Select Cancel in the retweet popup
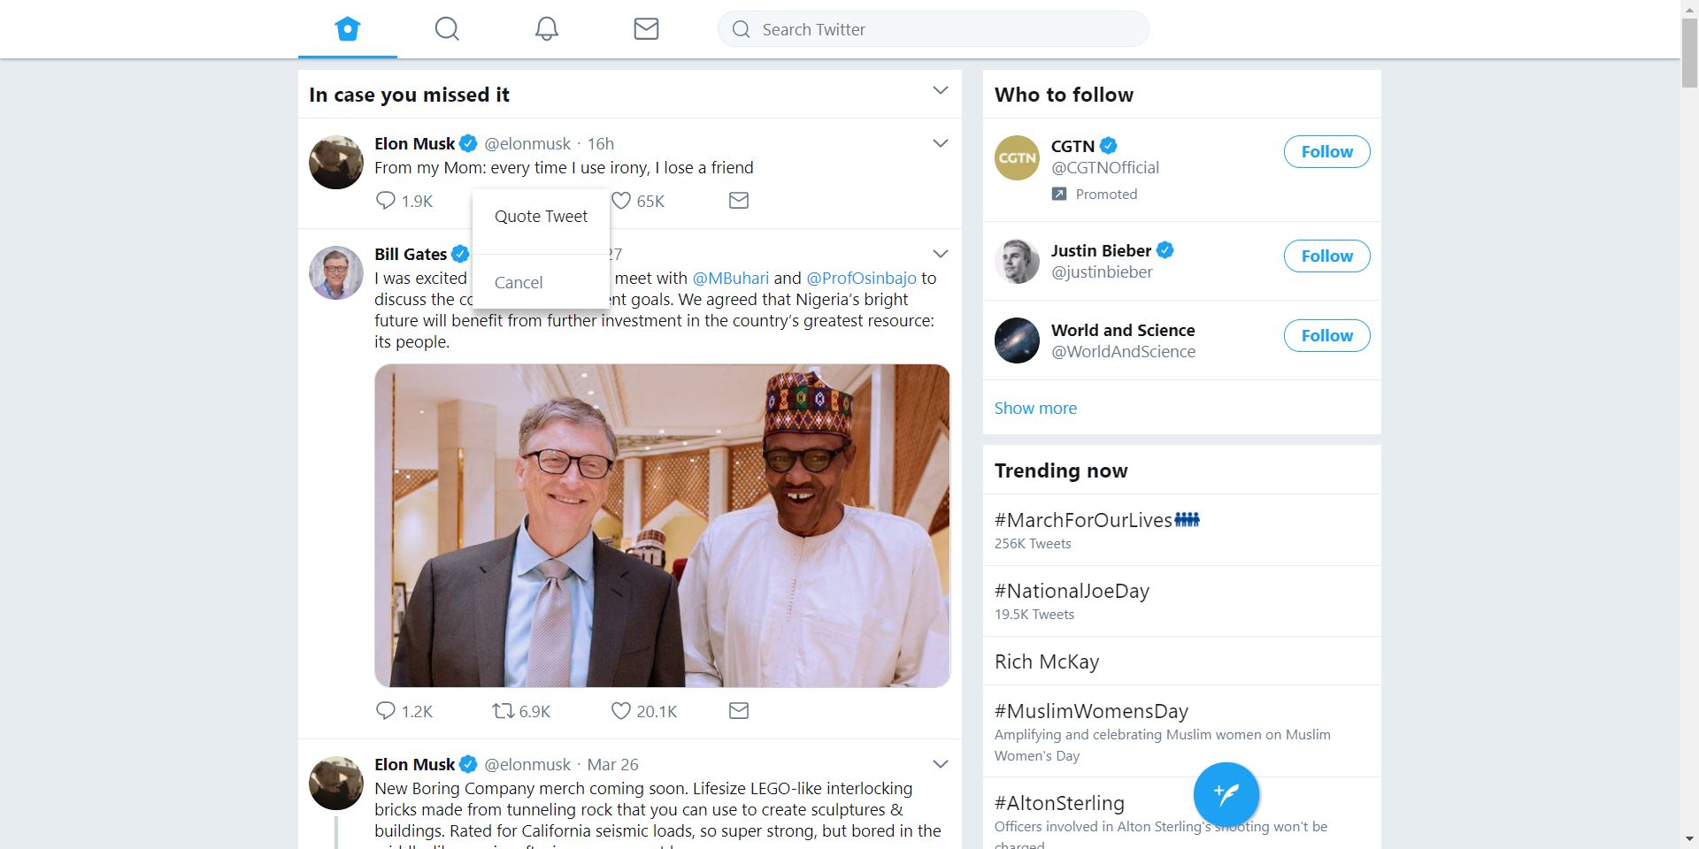 click(x=519, y=283)
